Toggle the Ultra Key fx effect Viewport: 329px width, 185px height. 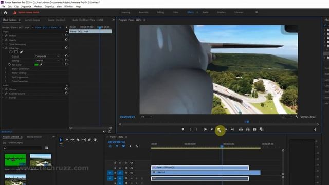point(6,48)
